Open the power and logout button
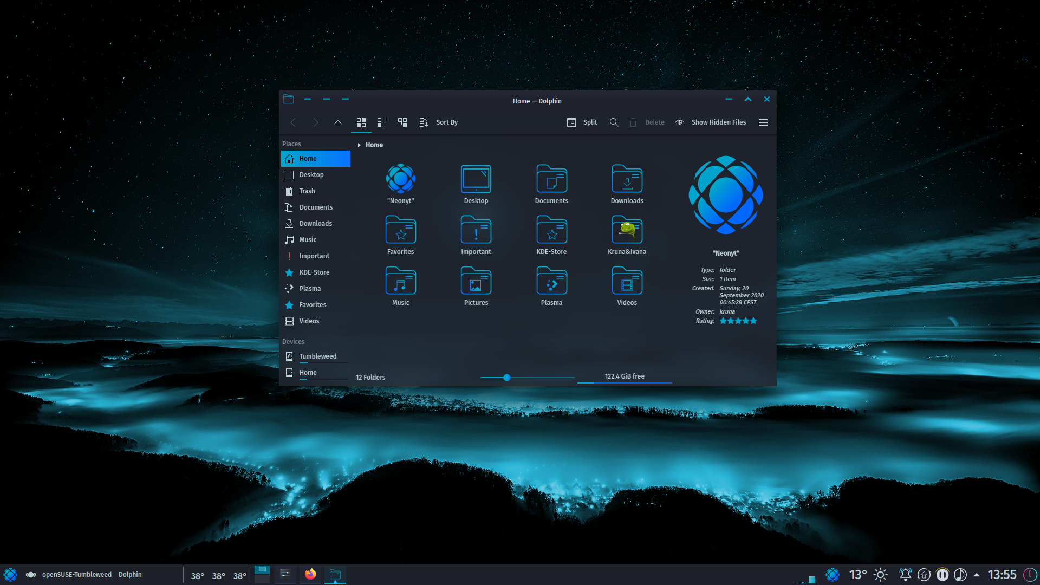Viewport: 1040px width, 585px height. click(1030, 575)
